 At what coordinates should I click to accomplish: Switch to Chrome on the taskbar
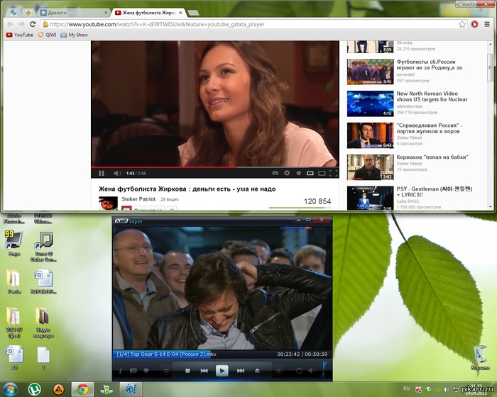pyautogui.click(x=82, y=389)
